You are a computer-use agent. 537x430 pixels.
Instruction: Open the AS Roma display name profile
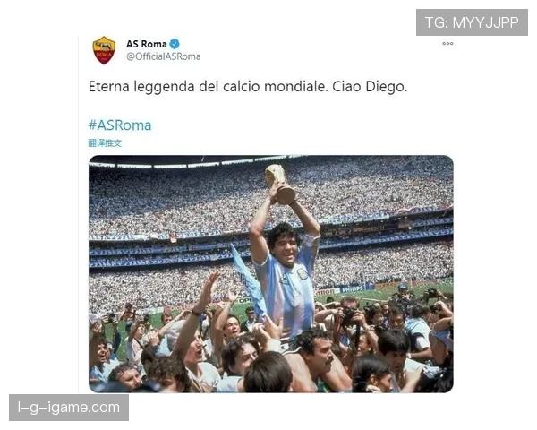tap(146, 44)
